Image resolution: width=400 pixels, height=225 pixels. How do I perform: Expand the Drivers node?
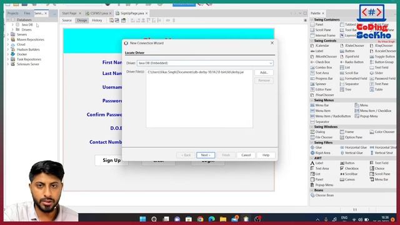(x=12, y=29)
